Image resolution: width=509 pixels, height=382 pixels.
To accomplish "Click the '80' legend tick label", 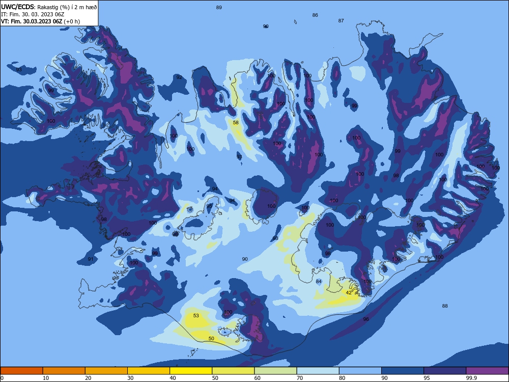I will [x=342, y=378].
